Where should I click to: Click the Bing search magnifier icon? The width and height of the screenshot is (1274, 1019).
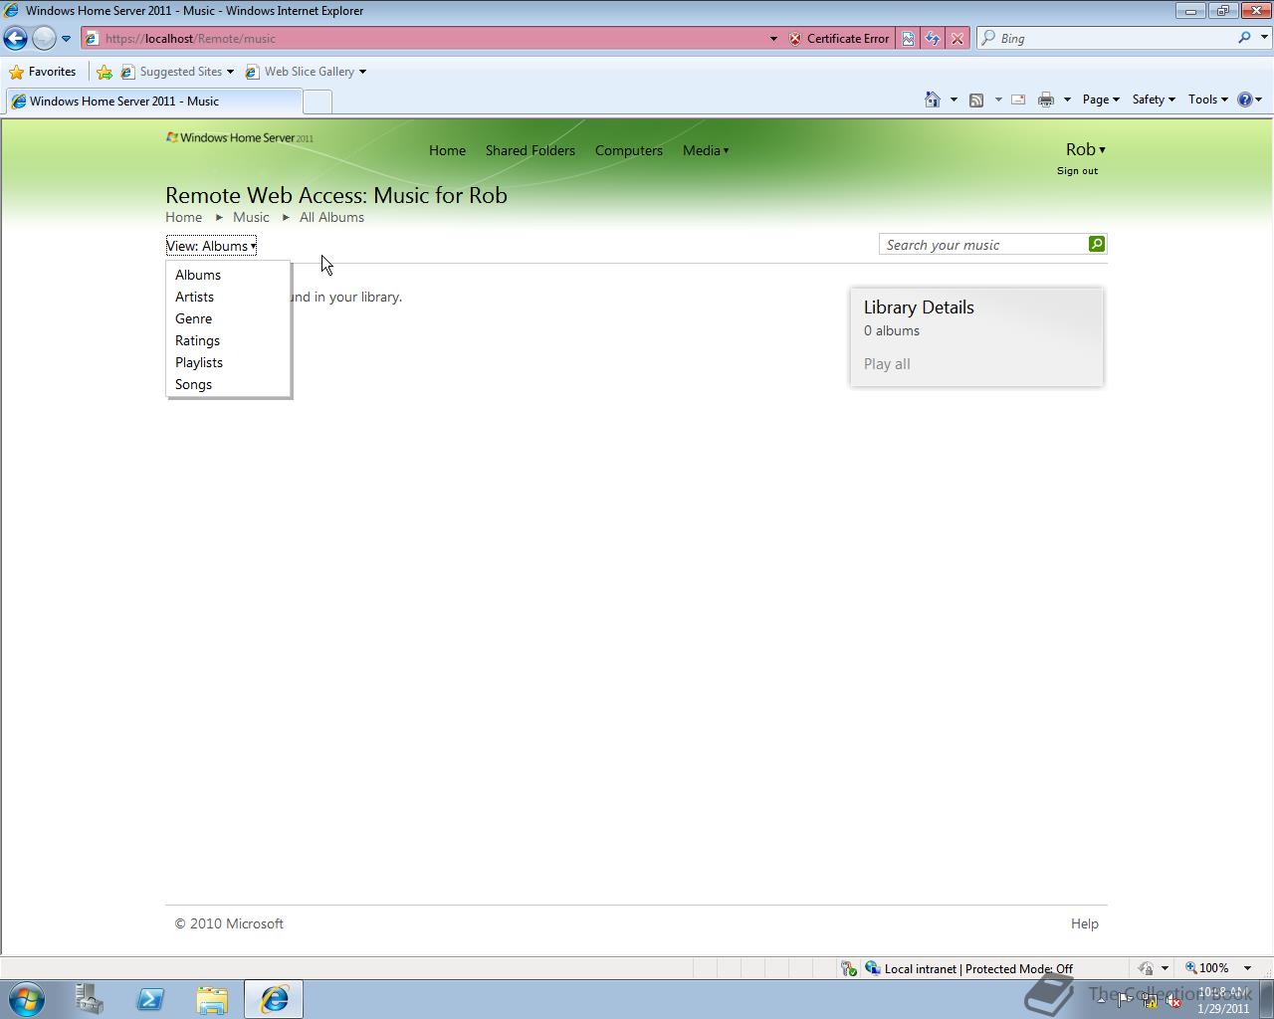click(1244, 38)
